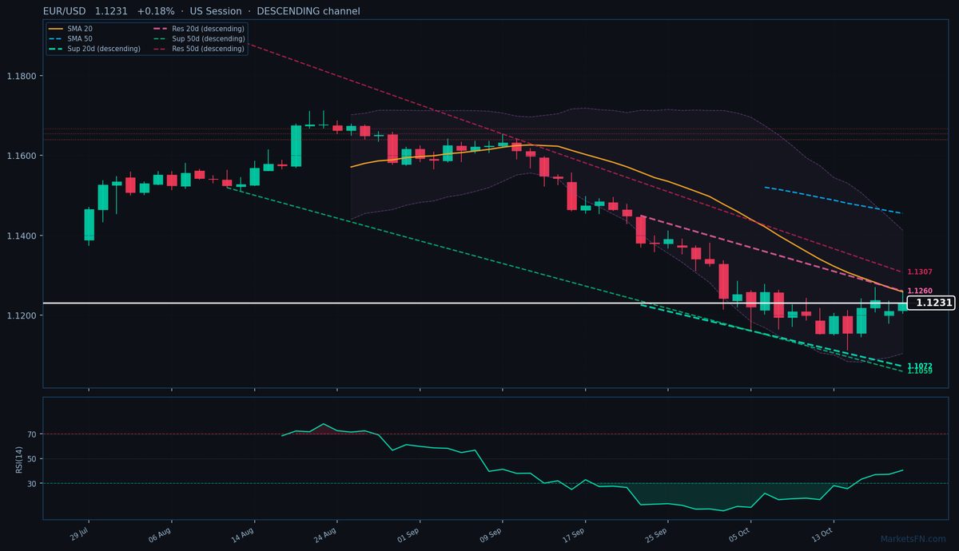Click the 1.1260 resistance level label
Viewport: 959px width, 551px height.
920,291
